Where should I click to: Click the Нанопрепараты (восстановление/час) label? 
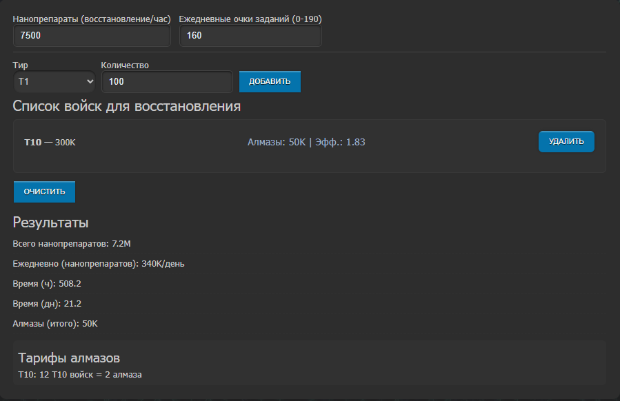click(91, 19)
